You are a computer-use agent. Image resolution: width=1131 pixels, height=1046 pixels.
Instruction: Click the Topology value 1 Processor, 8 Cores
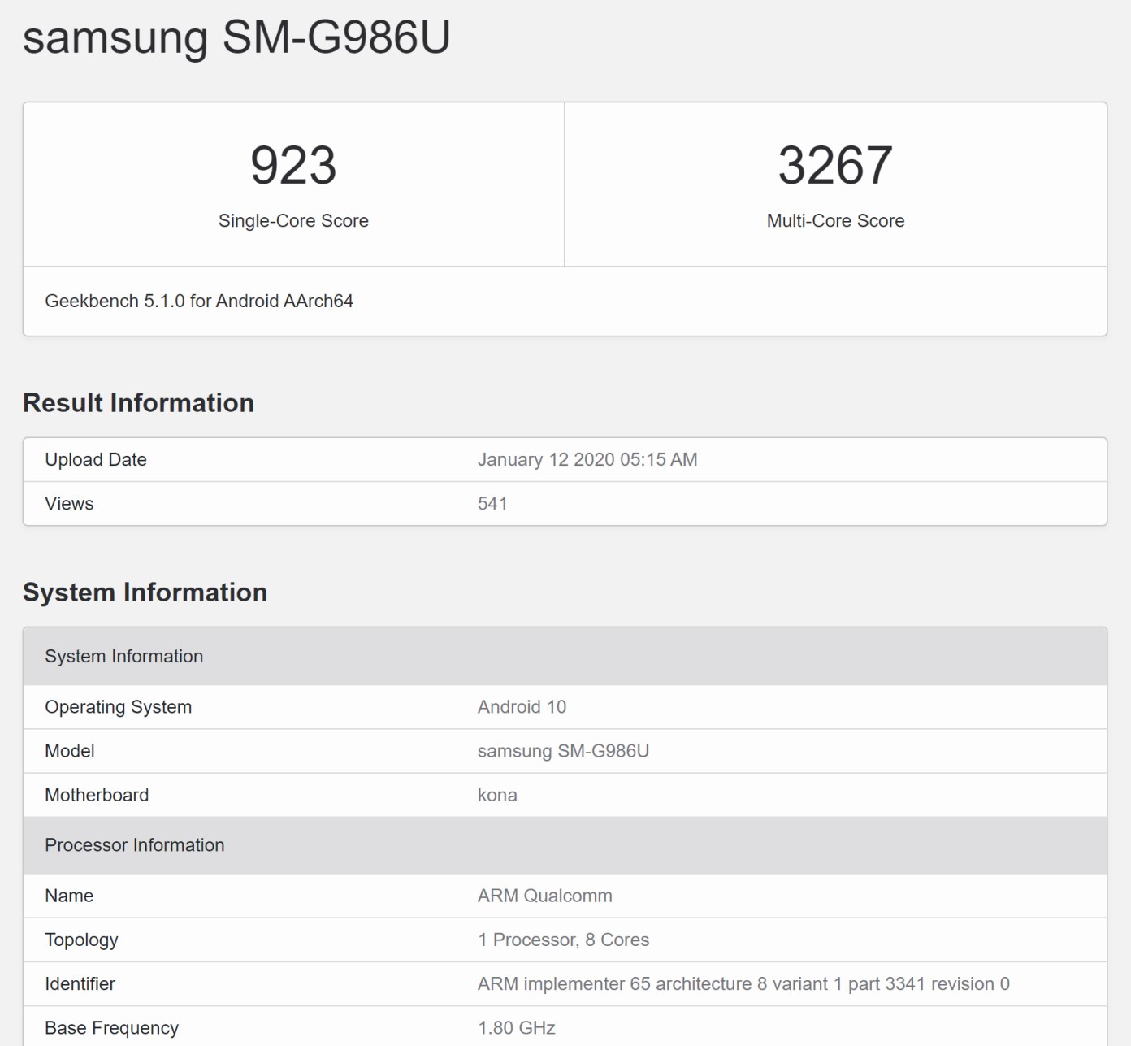point(563,940)
